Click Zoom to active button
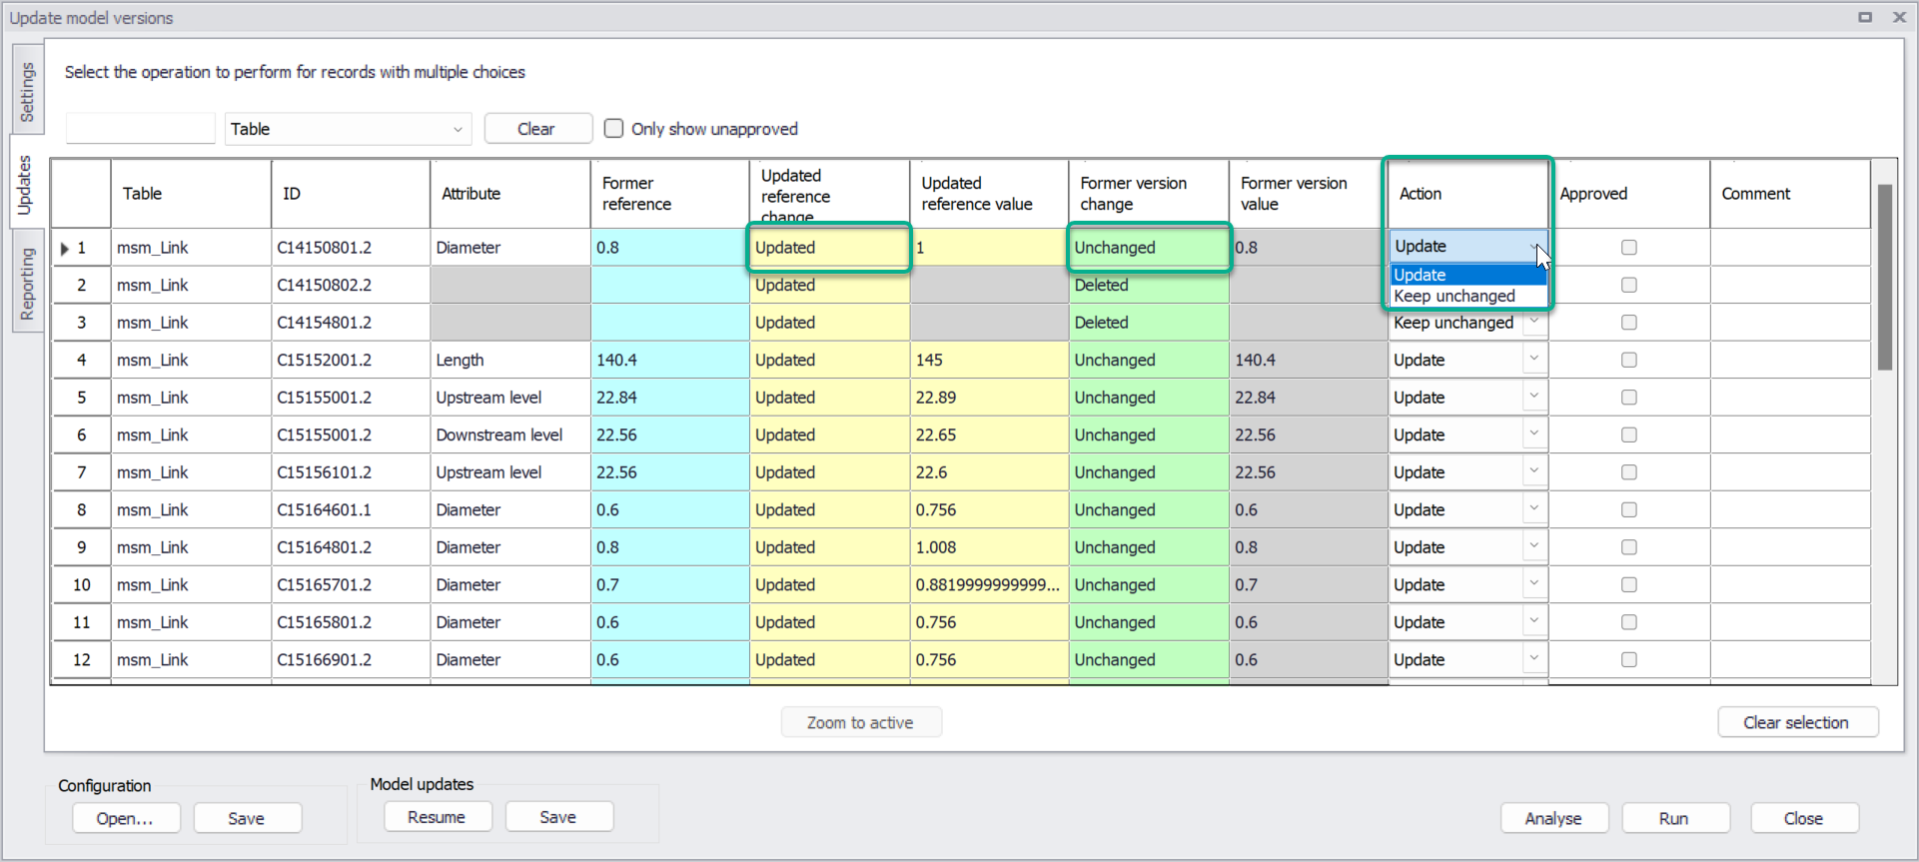Viewport: 1919px width, 862px height. (861, 722)
